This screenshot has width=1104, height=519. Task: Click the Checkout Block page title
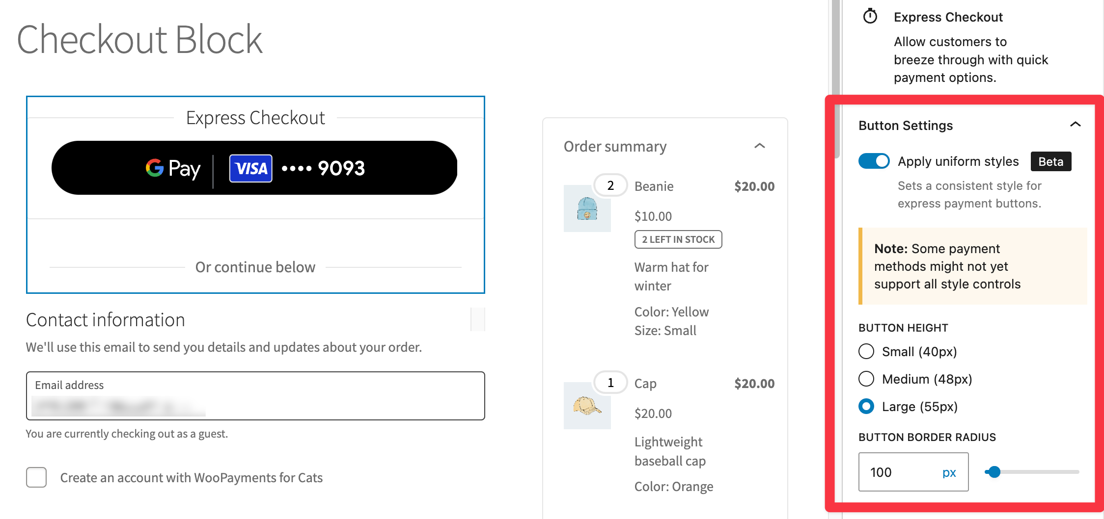coord(139,39)
